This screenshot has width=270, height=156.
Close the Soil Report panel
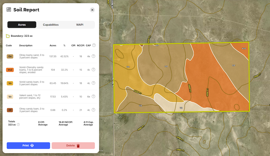(x=92, y=10)
